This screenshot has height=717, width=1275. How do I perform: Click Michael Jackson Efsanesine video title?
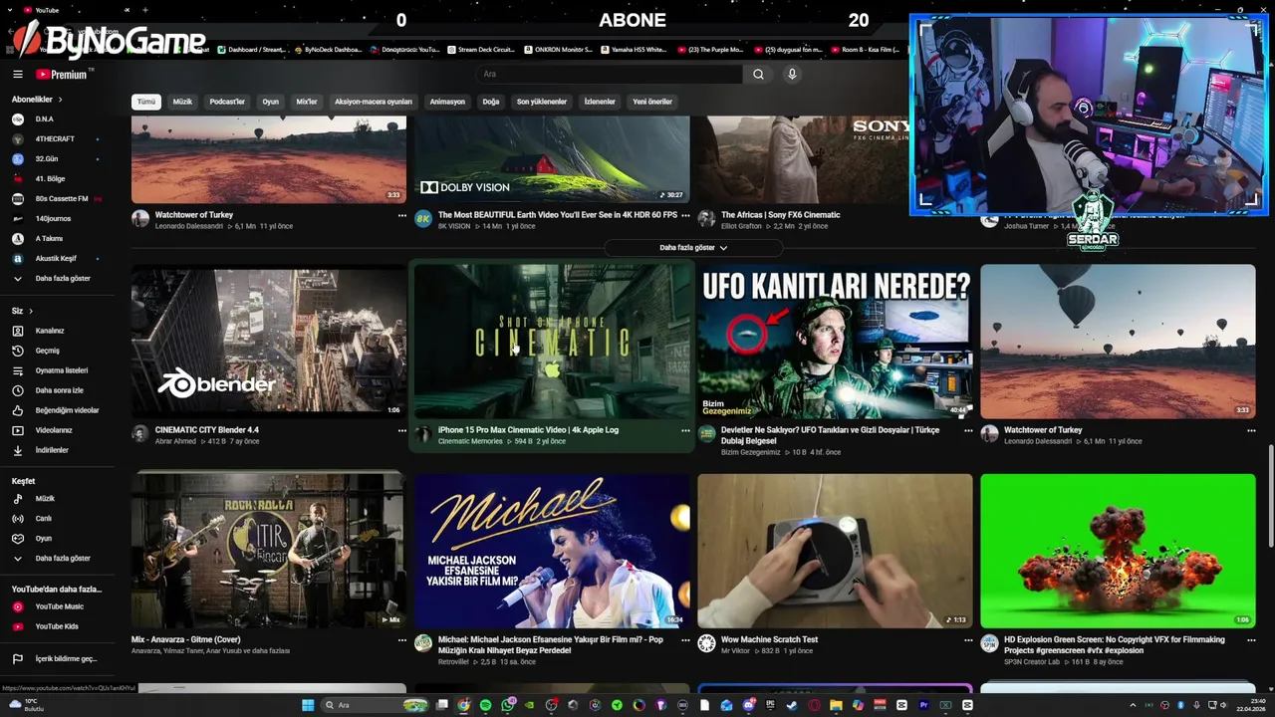551,645
